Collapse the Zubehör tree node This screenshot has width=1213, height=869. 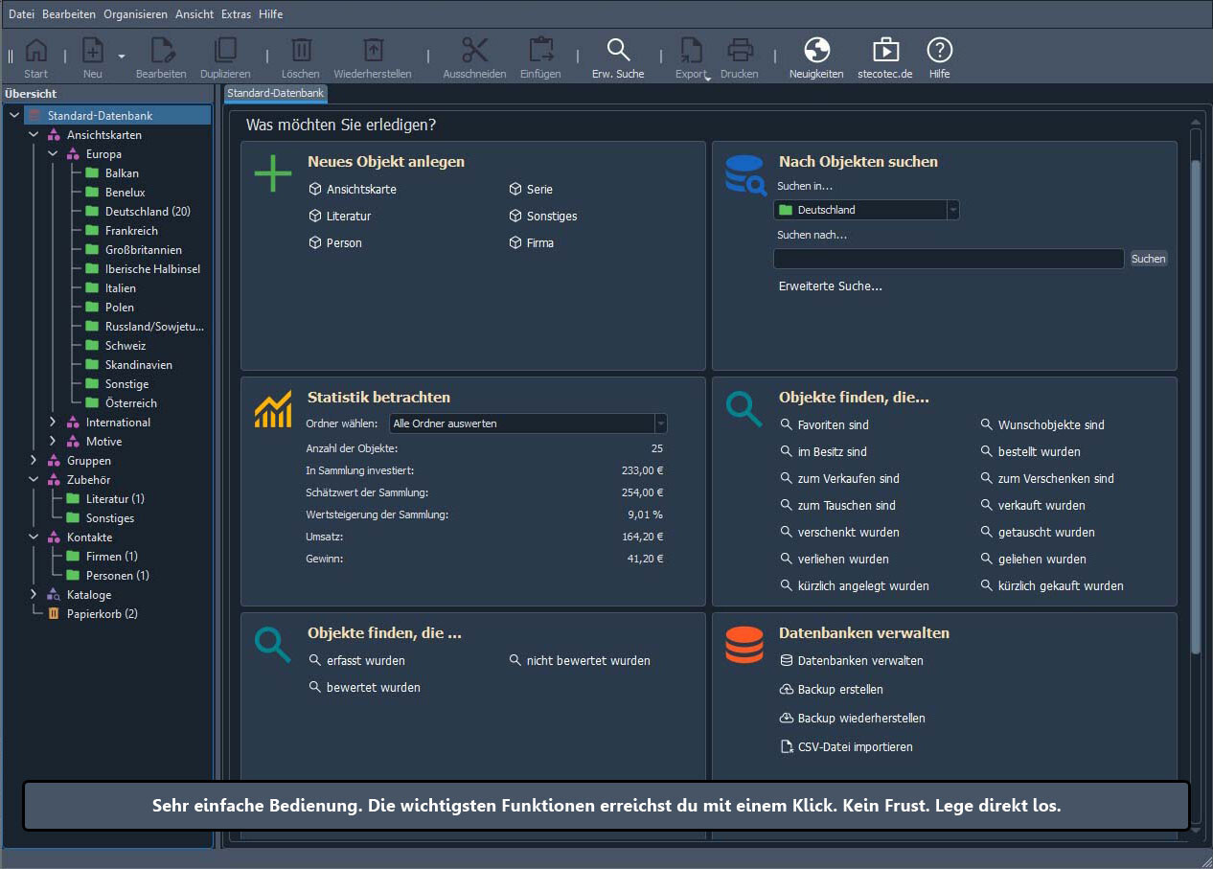tap(34, 480)
